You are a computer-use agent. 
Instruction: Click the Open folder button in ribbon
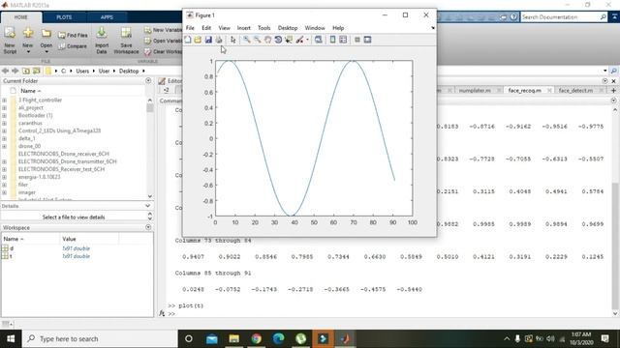pyautogui.click(x=46, y=41)
